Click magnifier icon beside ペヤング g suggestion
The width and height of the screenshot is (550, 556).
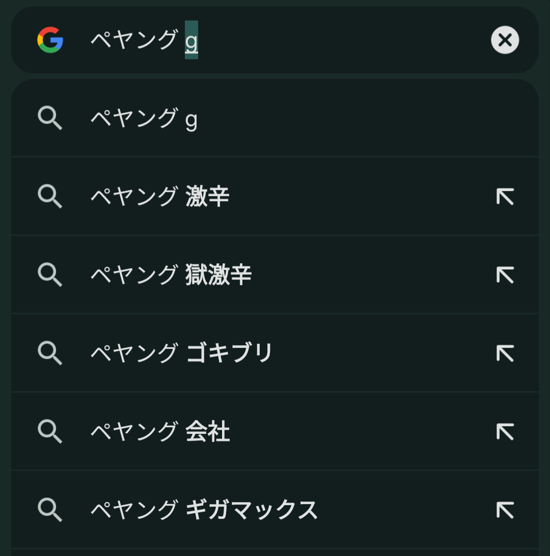click(50, 118)
